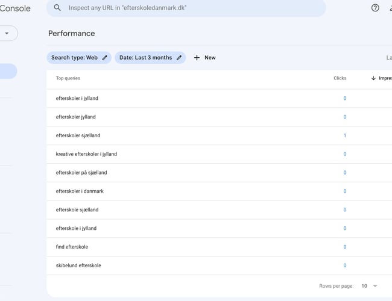Open query efterskoler sjælland
392x301 pixels.
coord(78,135)
